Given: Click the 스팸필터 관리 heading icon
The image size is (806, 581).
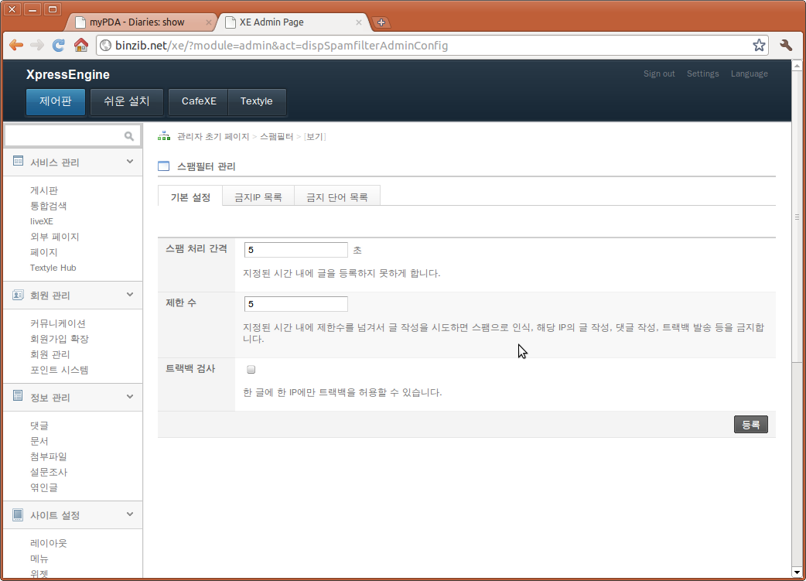Looking at the screenshot, I should 163,166.
